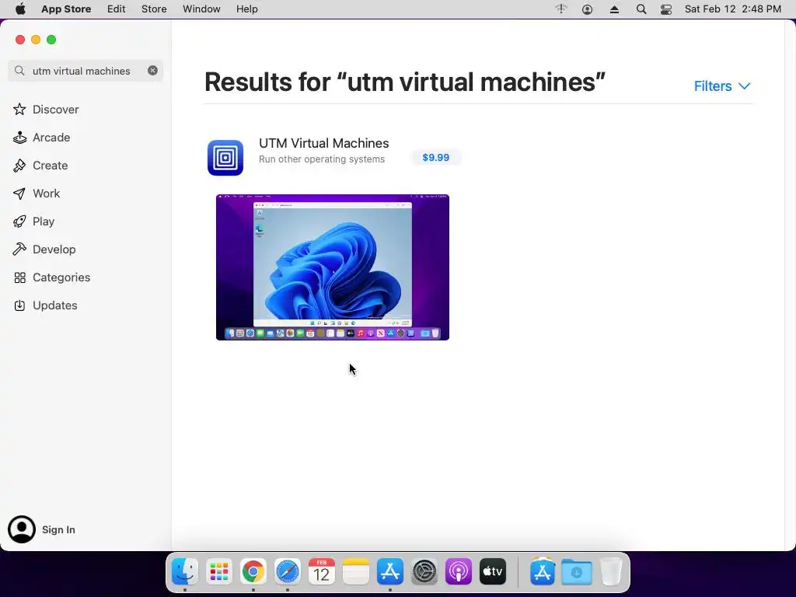Open Calendar from the Dock
Viewport: 796px width, 597px height.
tap(321, 571)
